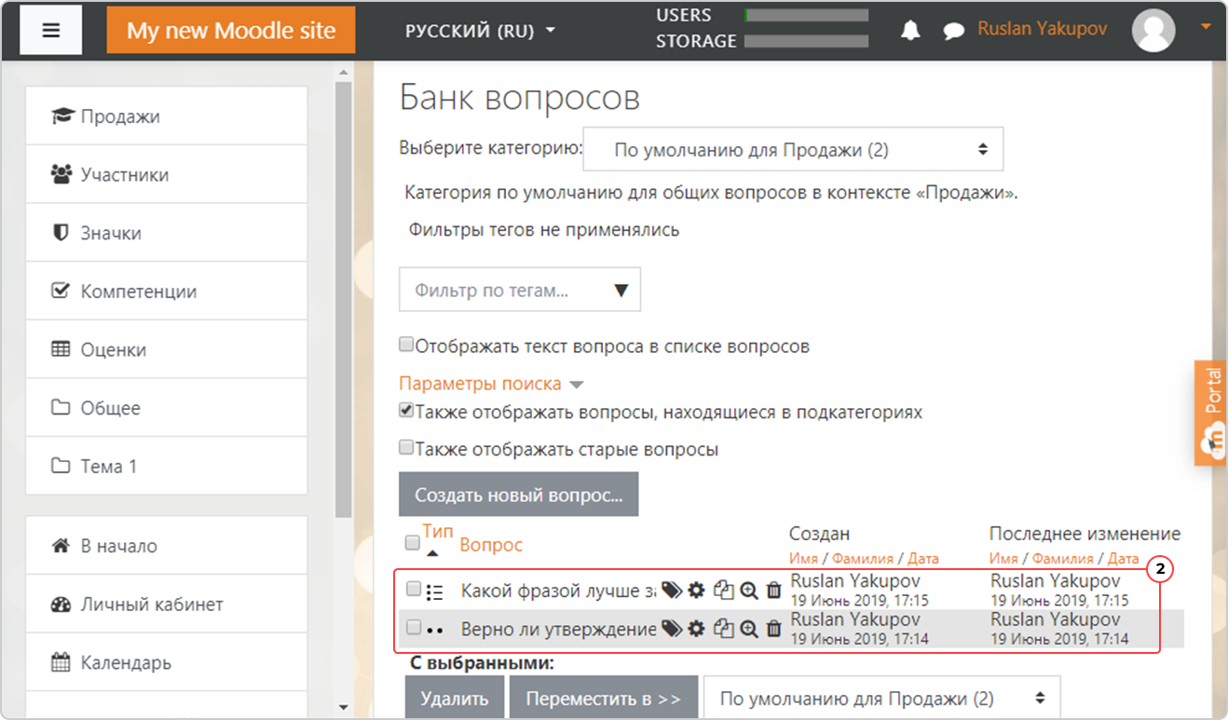1228x720 pixels.
Task: Open the Русский (RU) language menu
Action: 480,31
